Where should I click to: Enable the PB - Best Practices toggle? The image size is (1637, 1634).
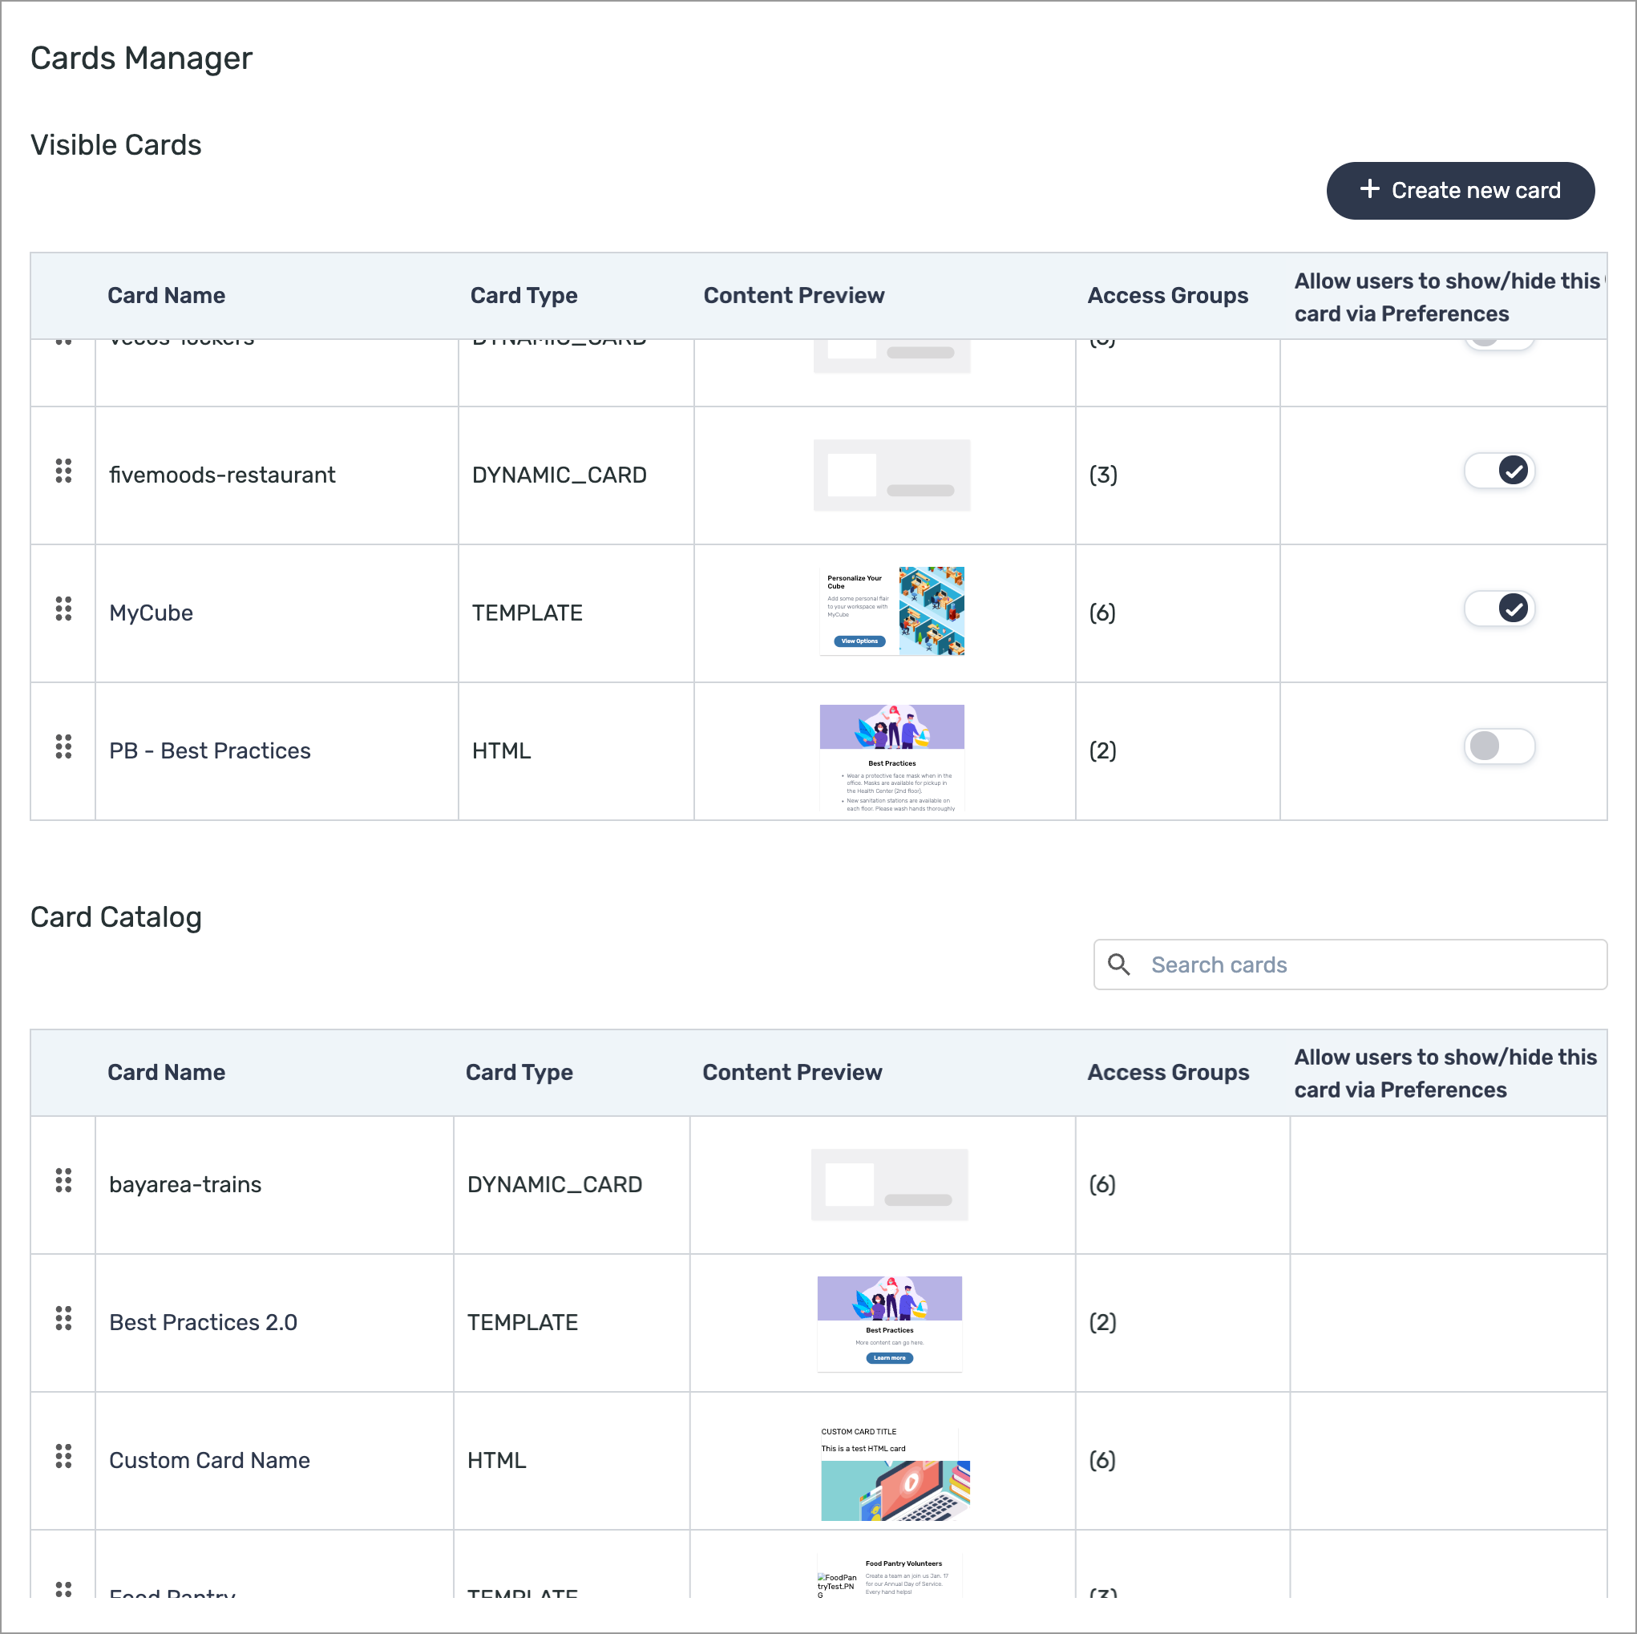[x=1499, y=746]
